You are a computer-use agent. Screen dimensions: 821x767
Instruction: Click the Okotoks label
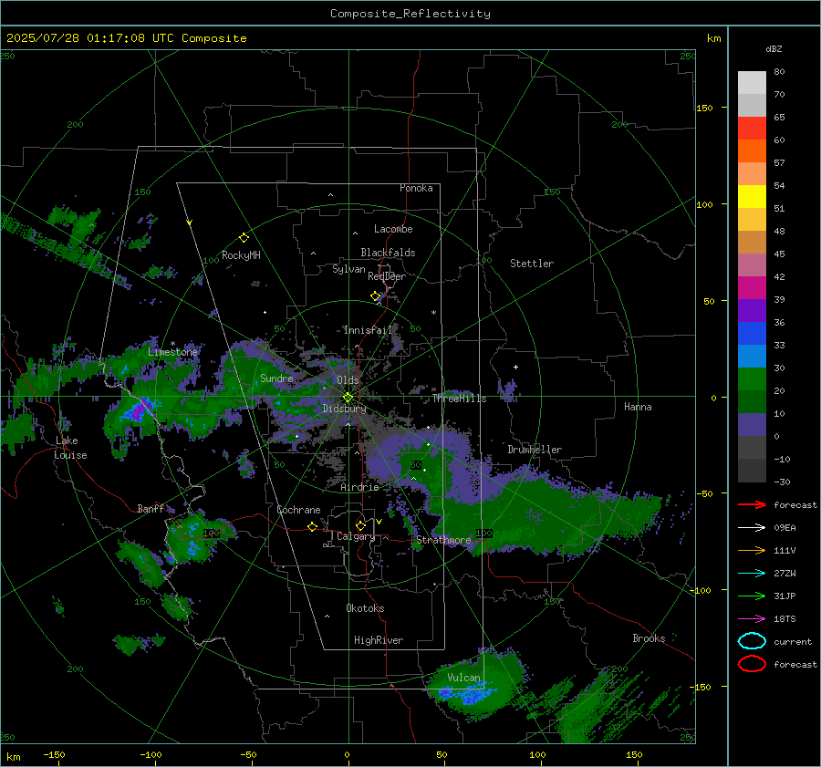[x=366, y=609]
